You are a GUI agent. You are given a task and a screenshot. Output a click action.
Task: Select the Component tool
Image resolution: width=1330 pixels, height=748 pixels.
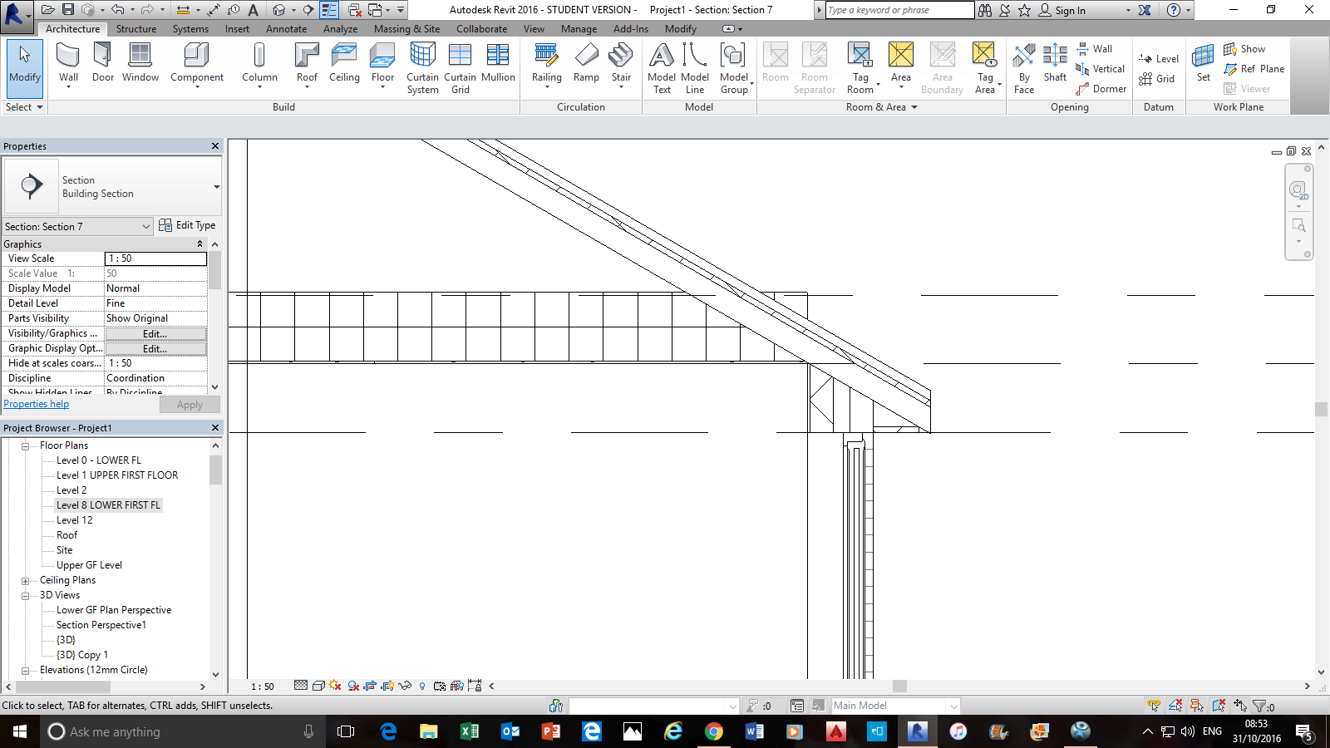pyautogui.click(x=197, y=65)
